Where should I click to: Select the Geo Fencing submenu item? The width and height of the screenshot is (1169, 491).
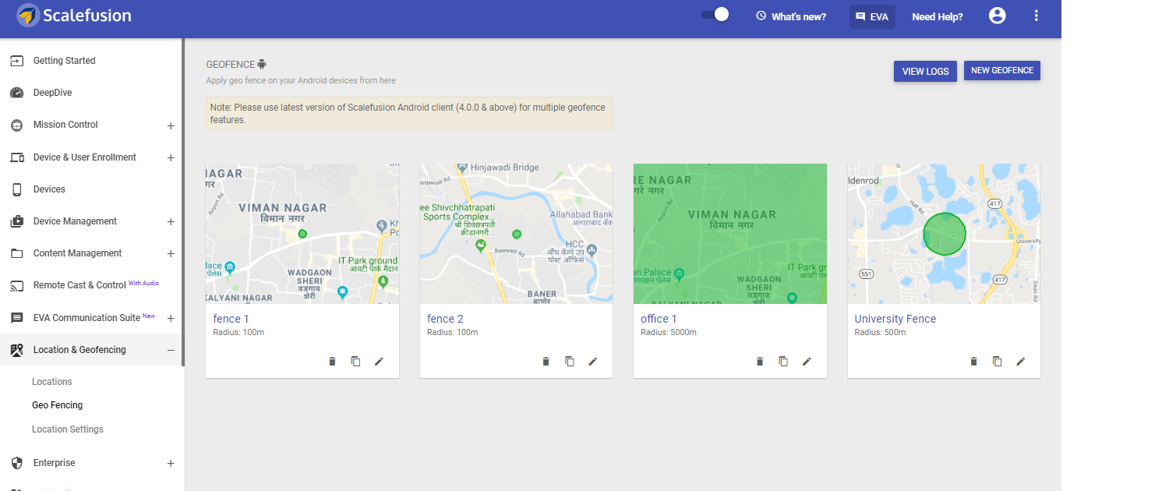pyautogui.click(x=57, y=405)
